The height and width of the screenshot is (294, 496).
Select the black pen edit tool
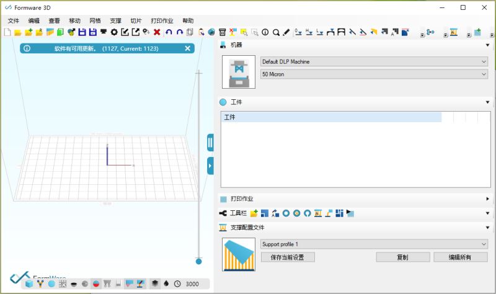click(286, 32)
